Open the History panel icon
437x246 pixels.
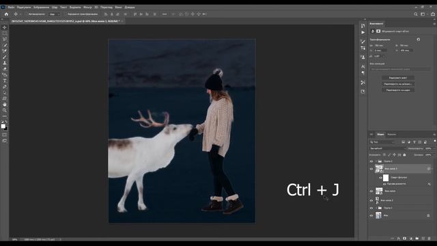363,26
